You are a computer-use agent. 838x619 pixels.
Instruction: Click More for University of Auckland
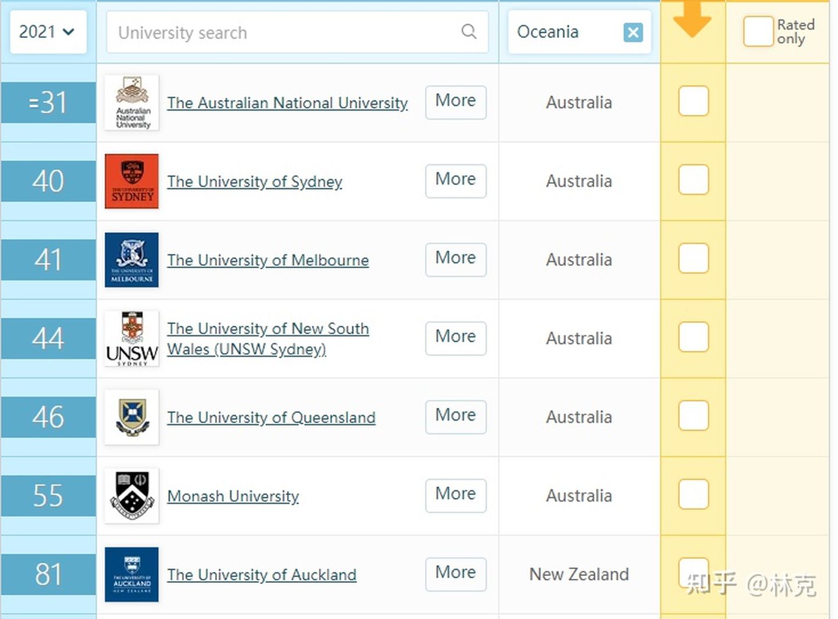point(456,574)
